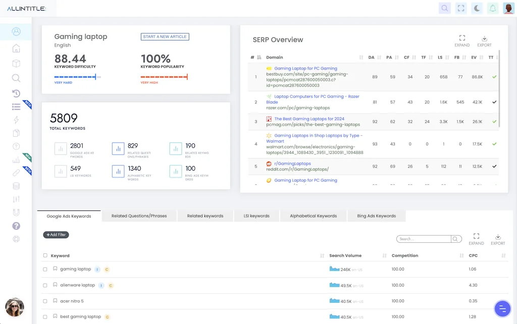The width and height of the screenshot is (517, 324).
Task: Switch to the LSI keywords tab
Action: 256,216
